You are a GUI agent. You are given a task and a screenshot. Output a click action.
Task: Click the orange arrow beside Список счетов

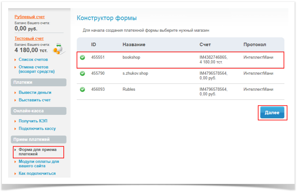[15, 60]
